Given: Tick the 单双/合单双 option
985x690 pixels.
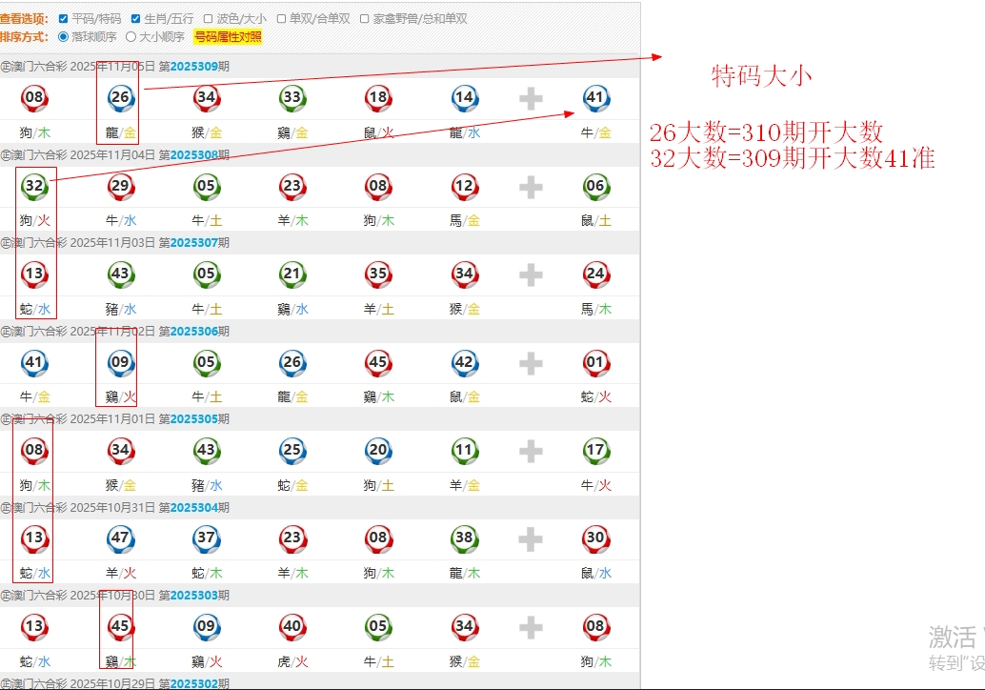Looking at the screenshot, I should (282, 18).
